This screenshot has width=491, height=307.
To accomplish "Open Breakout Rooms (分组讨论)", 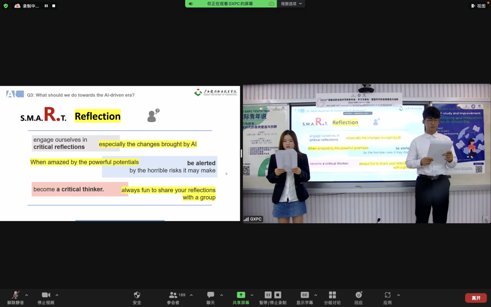I will pos(332,295).
